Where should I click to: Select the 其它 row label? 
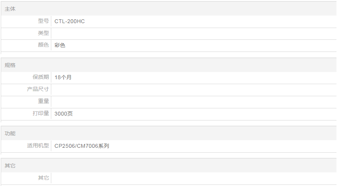pos(43,178)
